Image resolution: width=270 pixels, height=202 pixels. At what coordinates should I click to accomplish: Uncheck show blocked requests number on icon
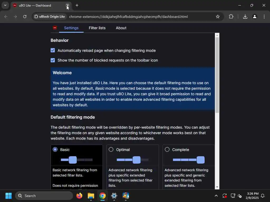[53, 60]
